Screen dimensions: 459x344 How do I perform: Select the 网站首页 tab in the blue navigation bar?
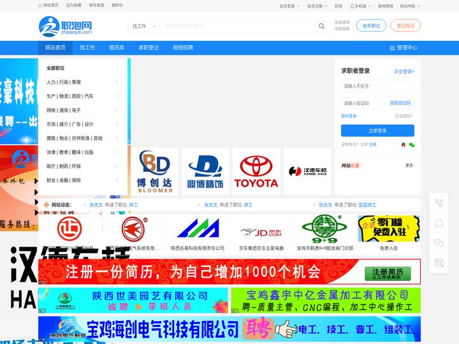pyautogui.click(x=55, y=48)
